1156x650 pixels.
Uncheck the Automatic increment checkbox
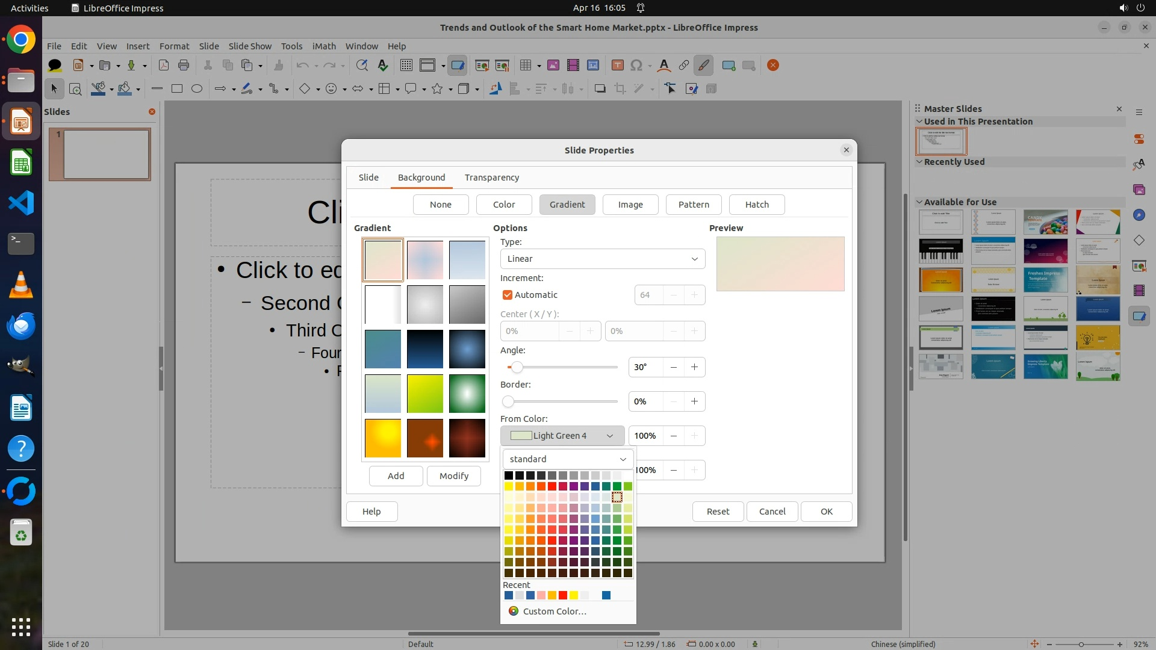point(508,295)
